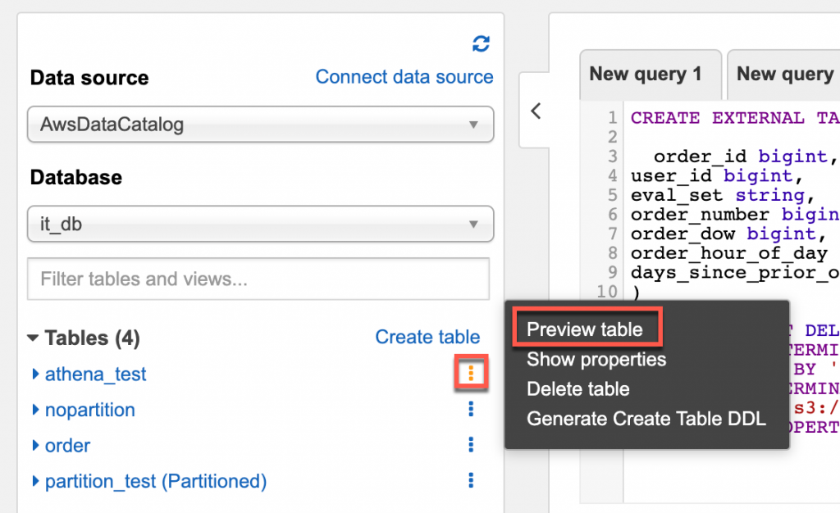Click the refresh icon above Data source

tap(481, 43)
